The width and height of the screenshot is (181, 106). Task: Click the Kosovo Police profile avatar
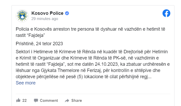pyautogui.click(x=22, y=16)
